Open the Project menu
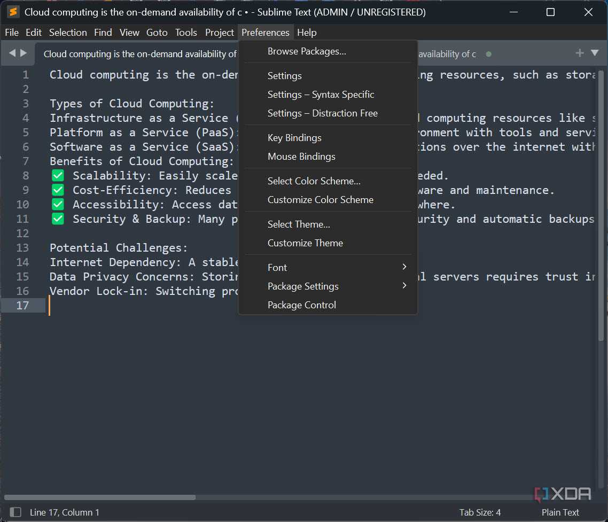This screenshot has width=608, height=522. pyautogui.click(x=220, y=33)
